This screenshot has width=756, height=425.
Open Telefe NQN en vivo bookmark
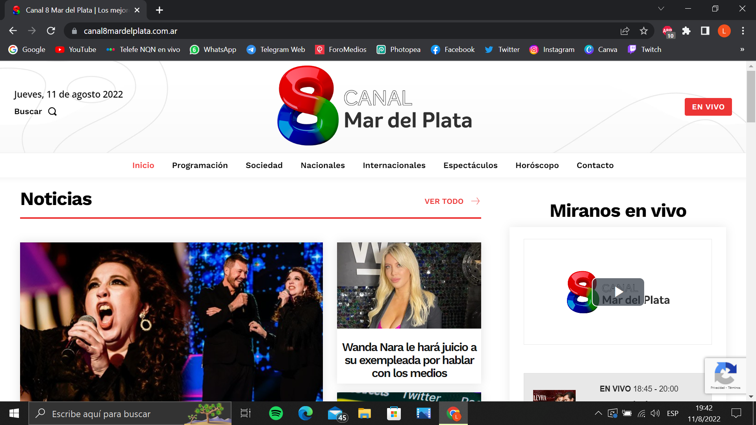pos(143,50)
